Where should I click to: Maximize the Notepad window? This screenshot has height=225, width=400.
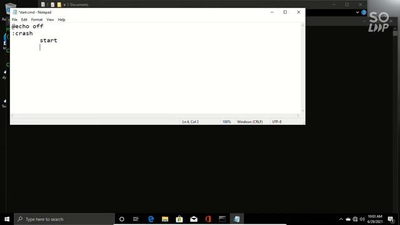click(285, 12)
